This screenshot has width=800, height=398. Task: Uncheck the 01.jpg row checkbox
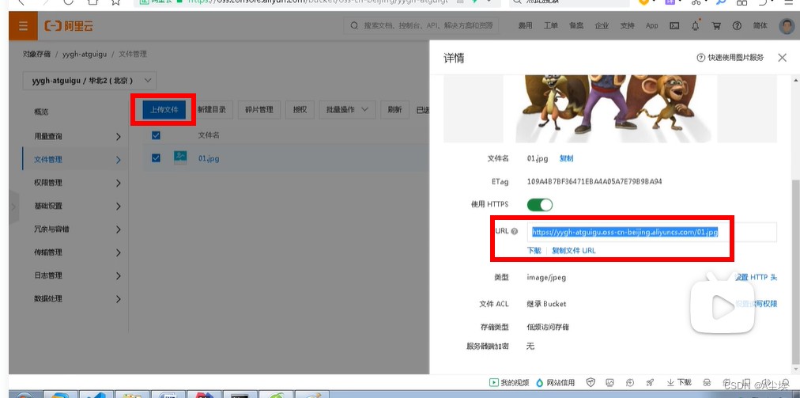click(x=156, y=158)
